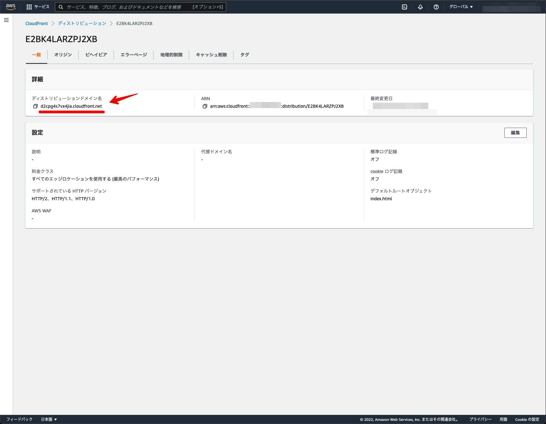546x424 pixels.
Task: Open the 日本語 language dropdown
Action: click(x=49, y=419)
